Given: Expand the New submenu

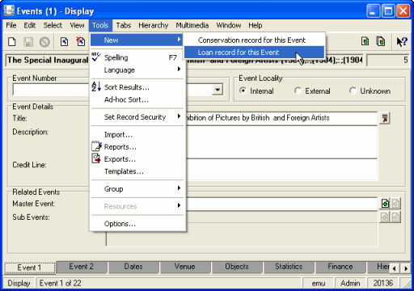Looking at the screenshot, I should (x=137, y=40).
